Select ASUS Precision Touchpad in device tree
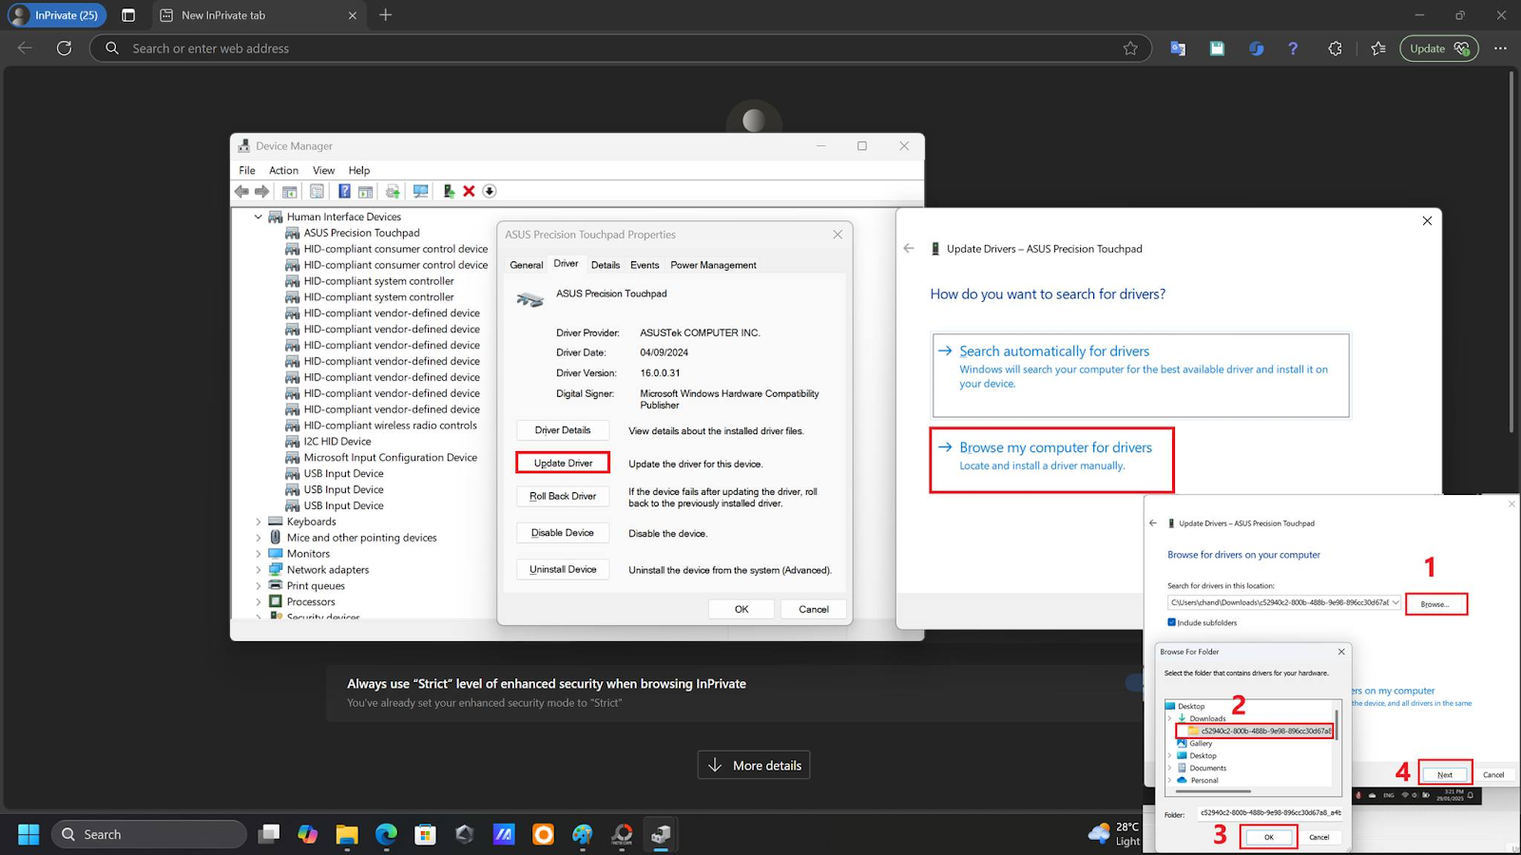 (361, 233)
